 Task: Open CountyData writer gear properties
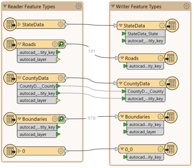pyautogui.click(x=162, y=83)
